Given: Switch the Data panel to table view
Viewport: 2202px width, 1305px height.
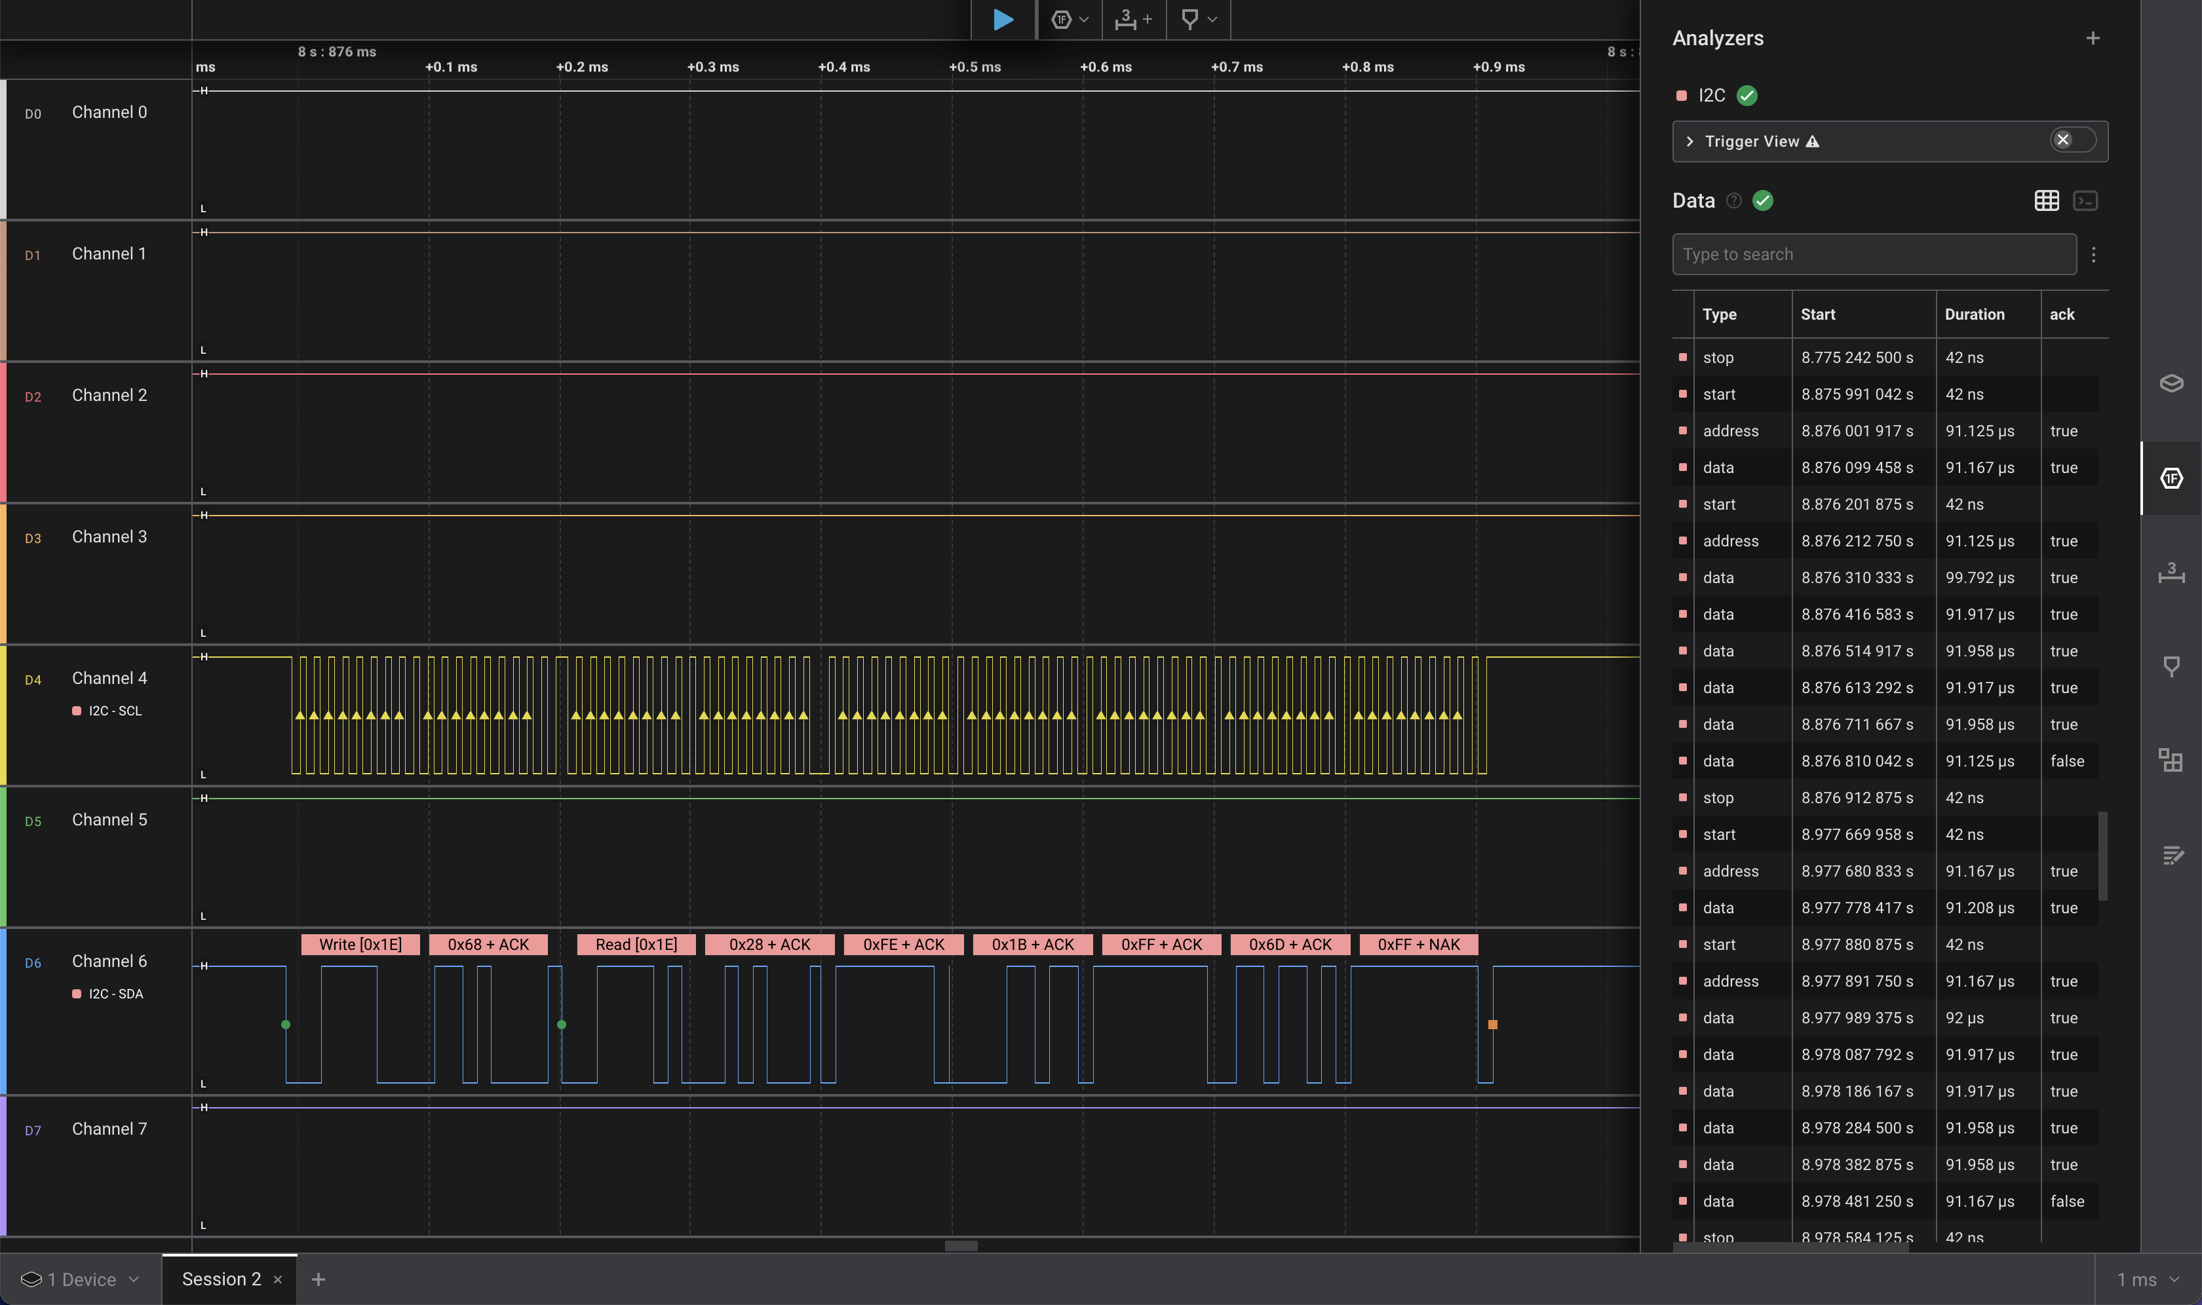Looking at the screenshot, I should [x=2046, y=200].
